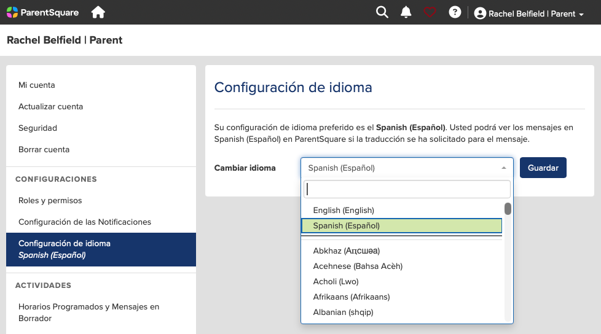Open Seguridad settings link
Screen dimensions: 601x334
tap(37, 128)
